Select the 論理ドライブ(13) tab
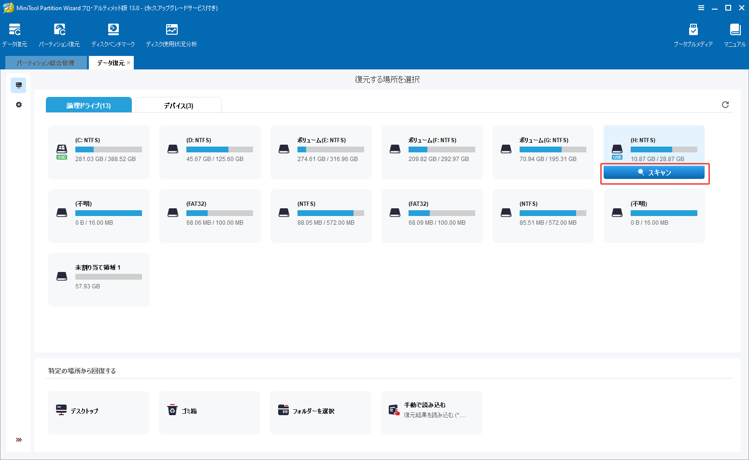This screenshot has width=749, height=460. [88, 104]
